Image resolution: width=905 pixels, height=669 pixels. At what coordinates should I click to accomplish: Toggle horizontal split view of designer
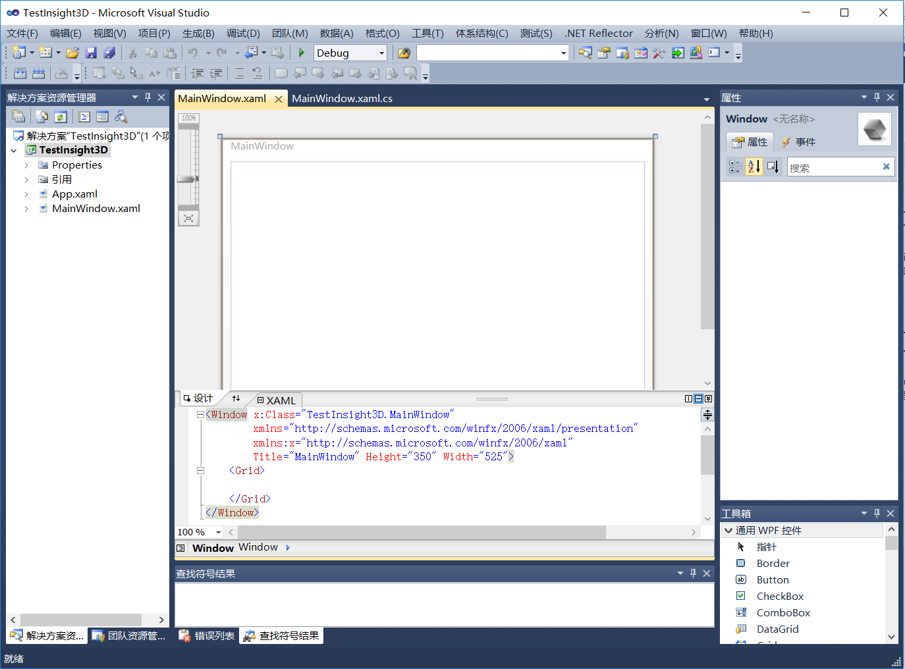click(x=698, y=398)
